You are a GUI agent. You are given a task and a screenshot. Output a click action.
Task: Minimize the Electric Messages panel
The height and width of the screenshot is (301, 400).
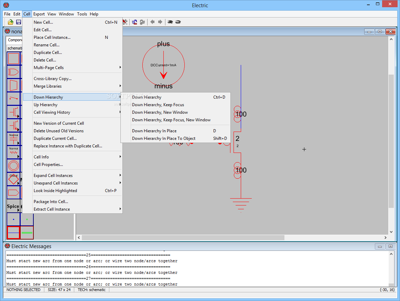(380, 246)
